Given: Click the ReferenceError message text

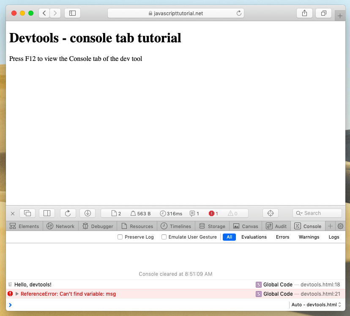Looking at the screenshot, I should (68, 294).
